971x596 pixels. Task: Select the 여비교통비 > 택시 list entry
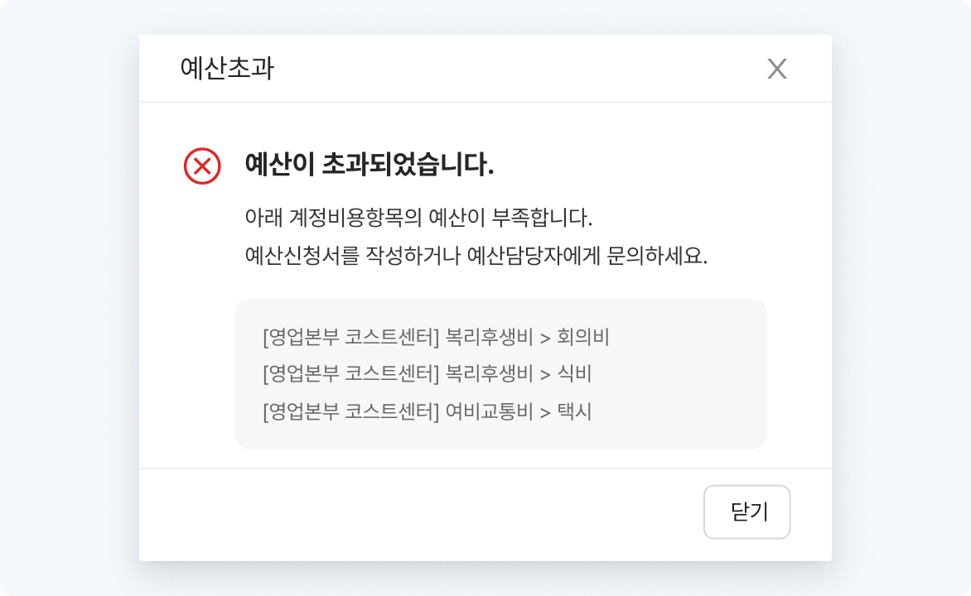point(427,411)
